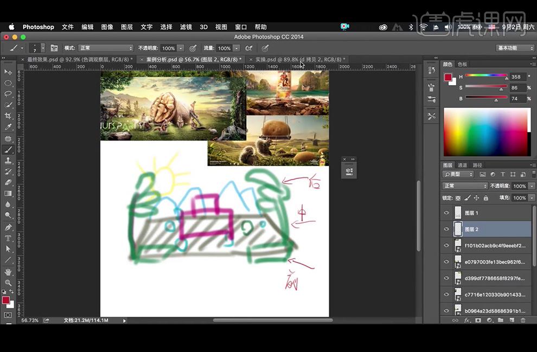Switch to the 色板 swatches tab
The width and height of the screenshot is (537, 352).
[x=462, y=64]
